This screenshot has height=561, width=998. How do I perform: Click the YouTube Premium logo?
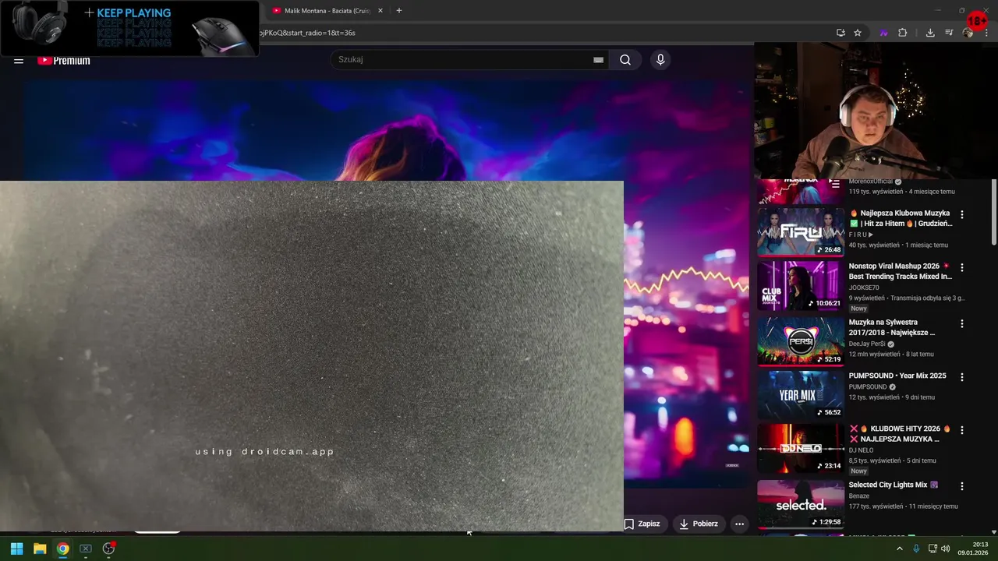click(x=64, y=60)
